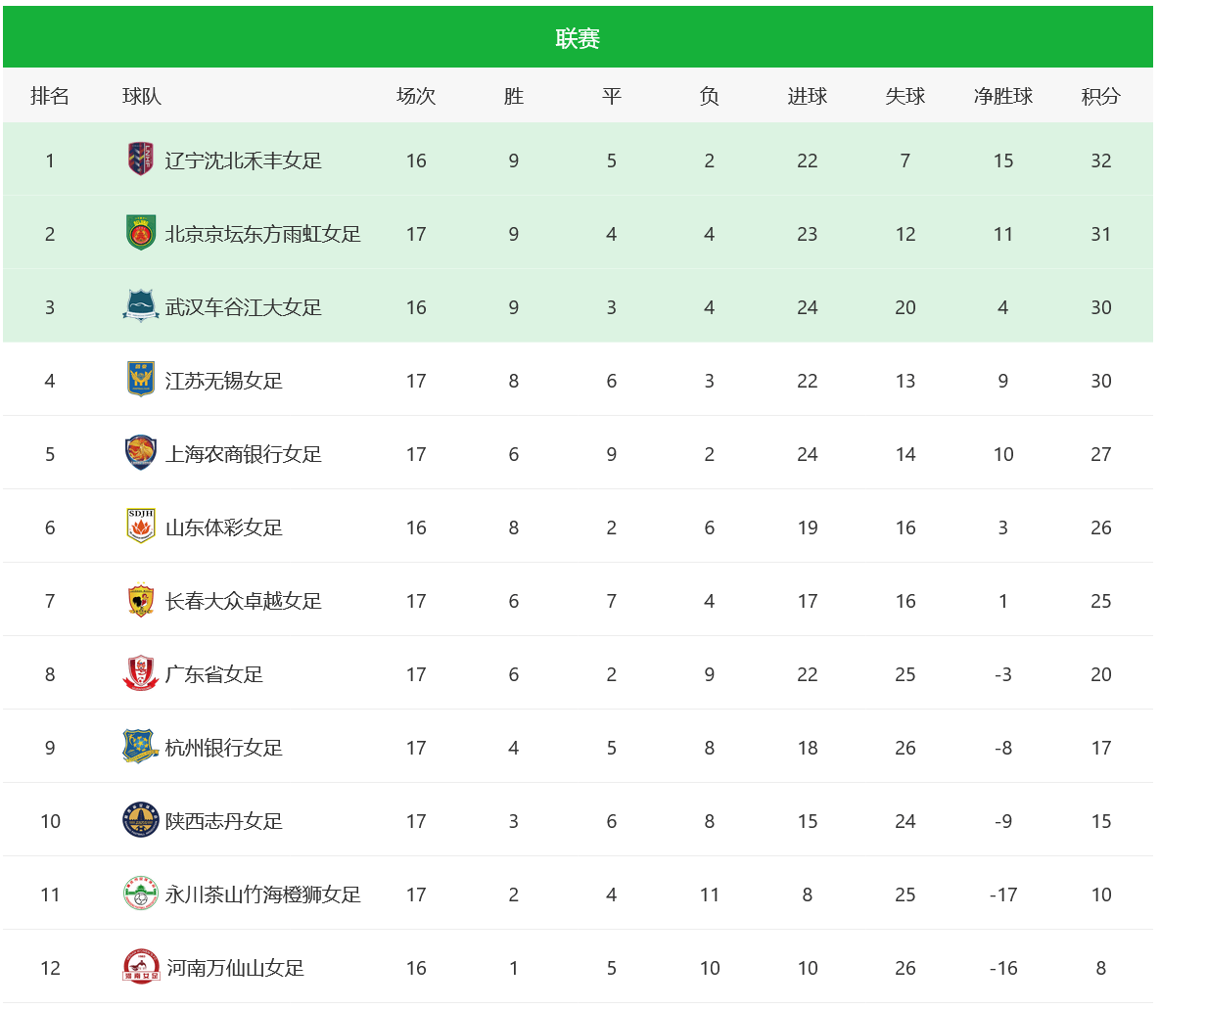Screen dimensions: 1206x1009
Task: Click the 山东体彩女足 SDJH logo
Action: click(x=141, y=527)
